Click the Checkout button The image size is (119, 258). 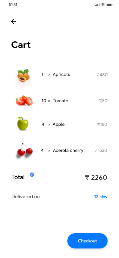tap(88, 241)
